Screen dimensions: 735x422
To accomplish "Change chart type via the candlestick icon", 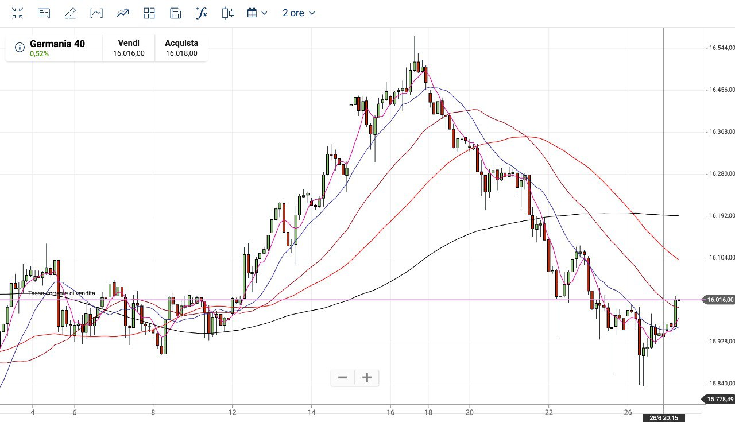I will coord(228,13).
